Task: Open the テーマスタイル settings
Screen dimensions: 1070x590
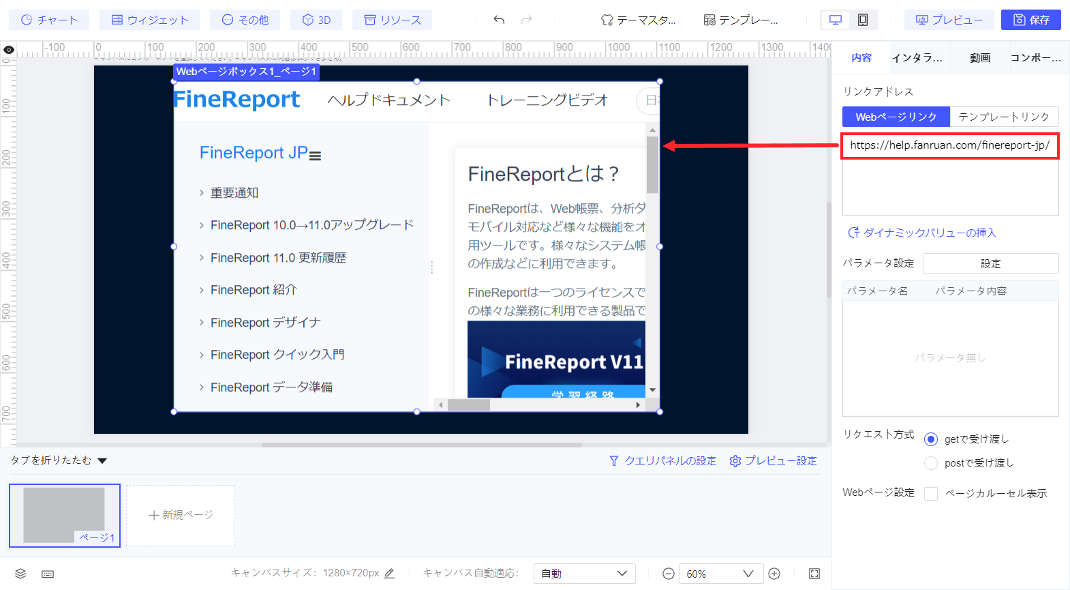Action: pos(639,20)
